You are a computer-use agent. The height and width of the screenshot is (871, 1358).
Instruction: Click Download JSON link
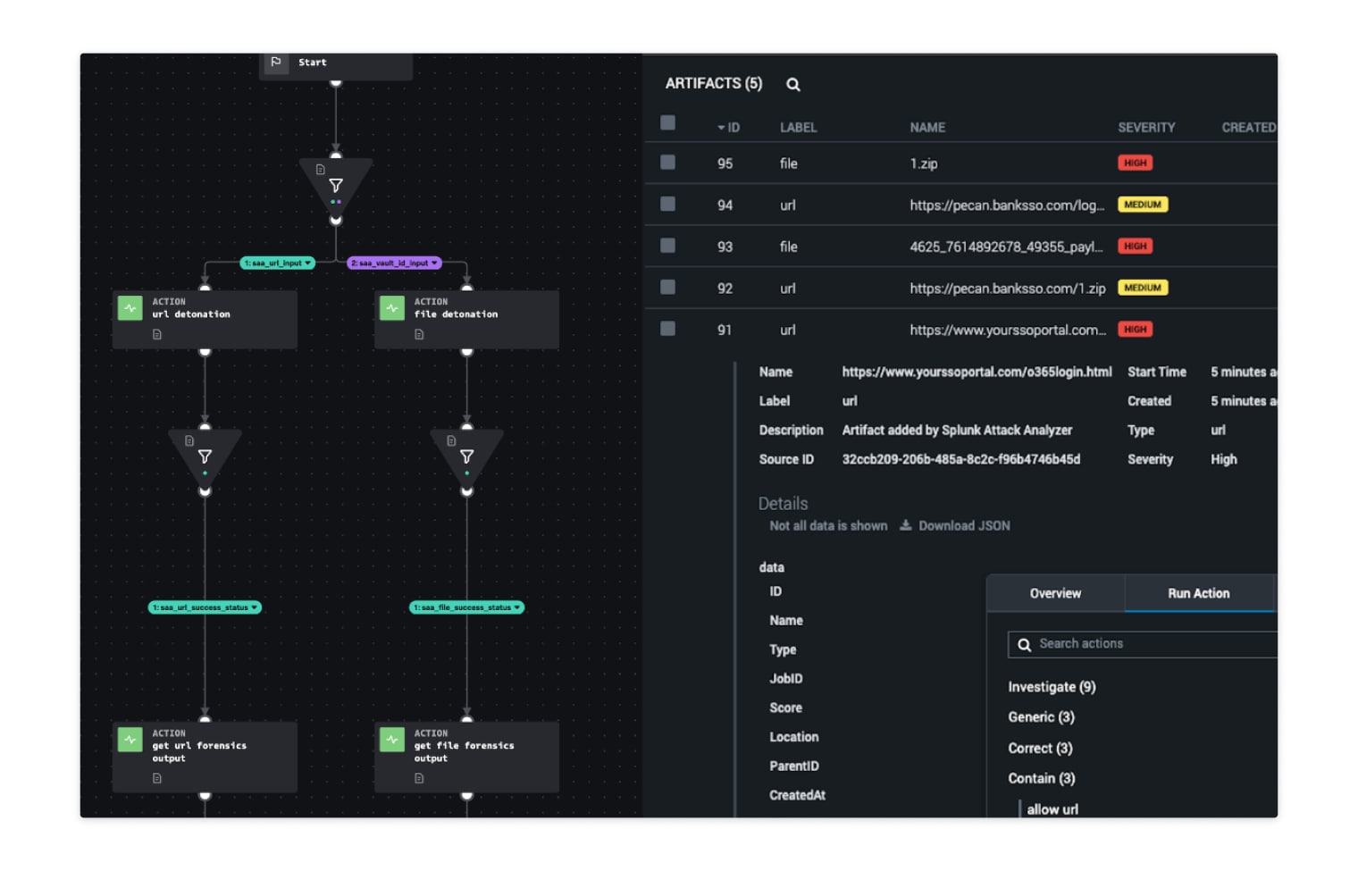coord(955,525)
